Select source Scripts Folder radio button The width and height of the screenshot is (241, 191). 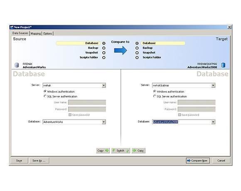[x=104, y=58]
